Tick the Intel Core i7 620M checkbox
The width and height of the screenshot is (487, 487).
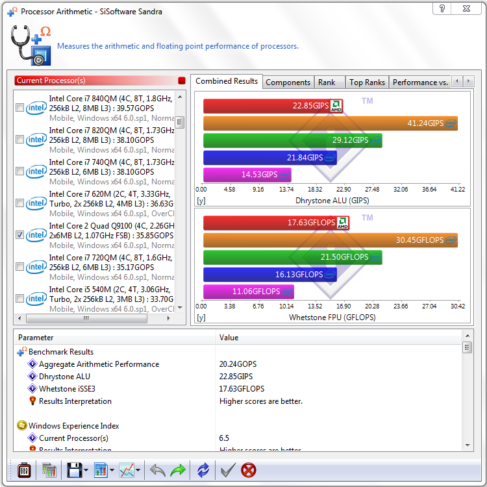click(x=19, y=203)
